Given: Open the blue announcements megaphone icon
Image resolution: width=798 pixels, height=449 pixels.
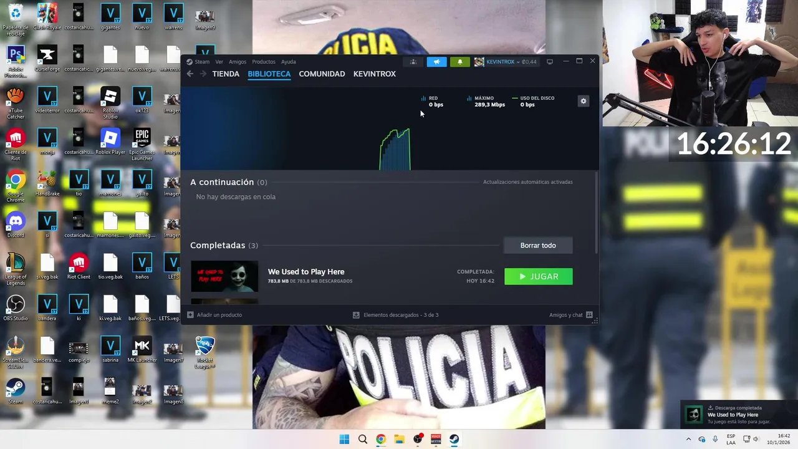Looking at the screenshot, I should tap(436, 62).
